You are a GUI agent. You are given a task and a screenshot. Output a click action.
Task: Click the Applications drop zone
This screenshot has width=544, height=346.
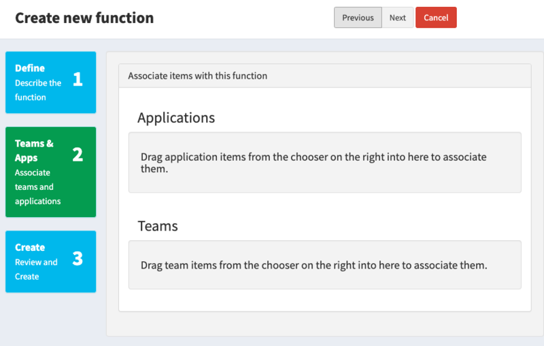pyautogui.click(x=325, y=163)
